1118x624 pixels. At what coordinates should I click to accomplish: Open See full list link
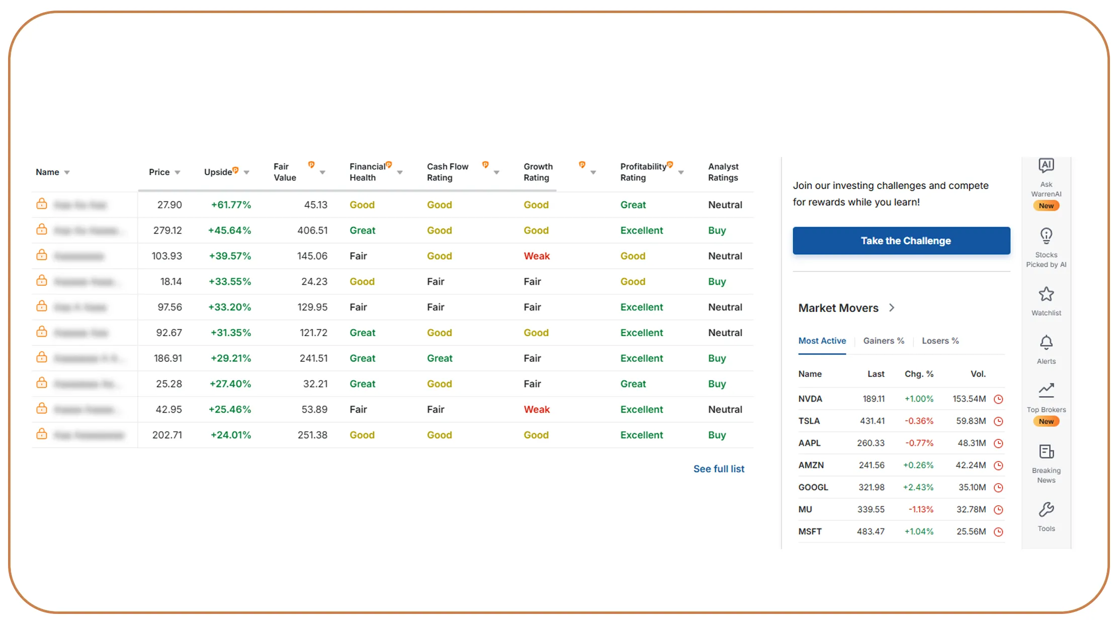(719, 469)
